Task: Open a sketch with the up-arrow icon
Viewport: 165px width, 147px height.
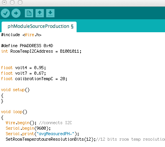Action: tap(39, 13)
